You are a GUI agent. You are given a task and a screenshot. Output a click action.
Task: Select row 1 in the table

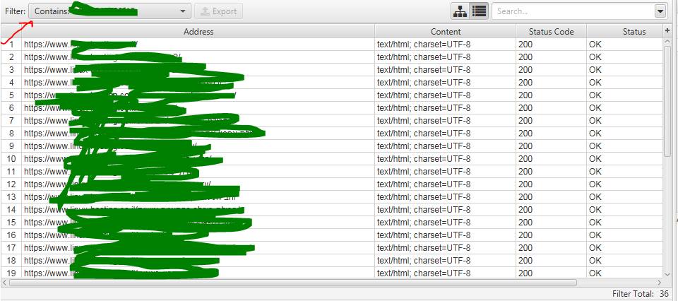pyautogui.click(x=332, y=44)
